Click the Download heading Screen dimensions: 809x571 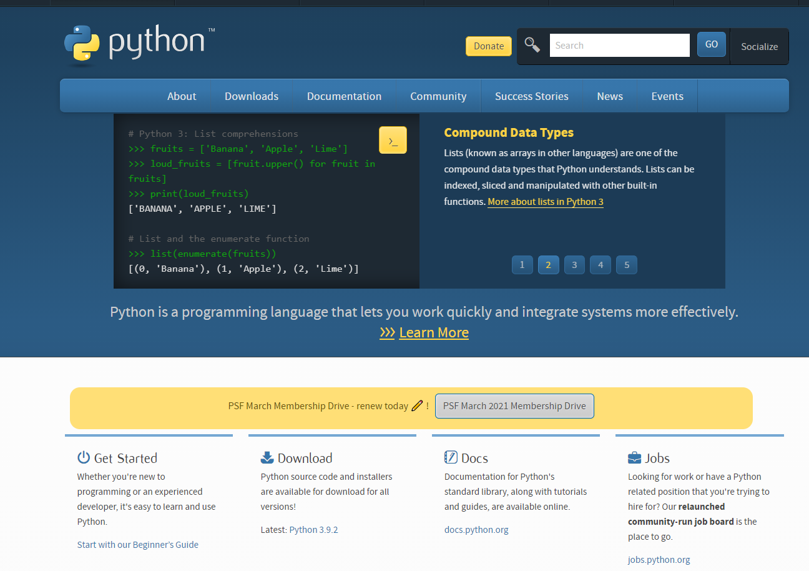[305, 458]
